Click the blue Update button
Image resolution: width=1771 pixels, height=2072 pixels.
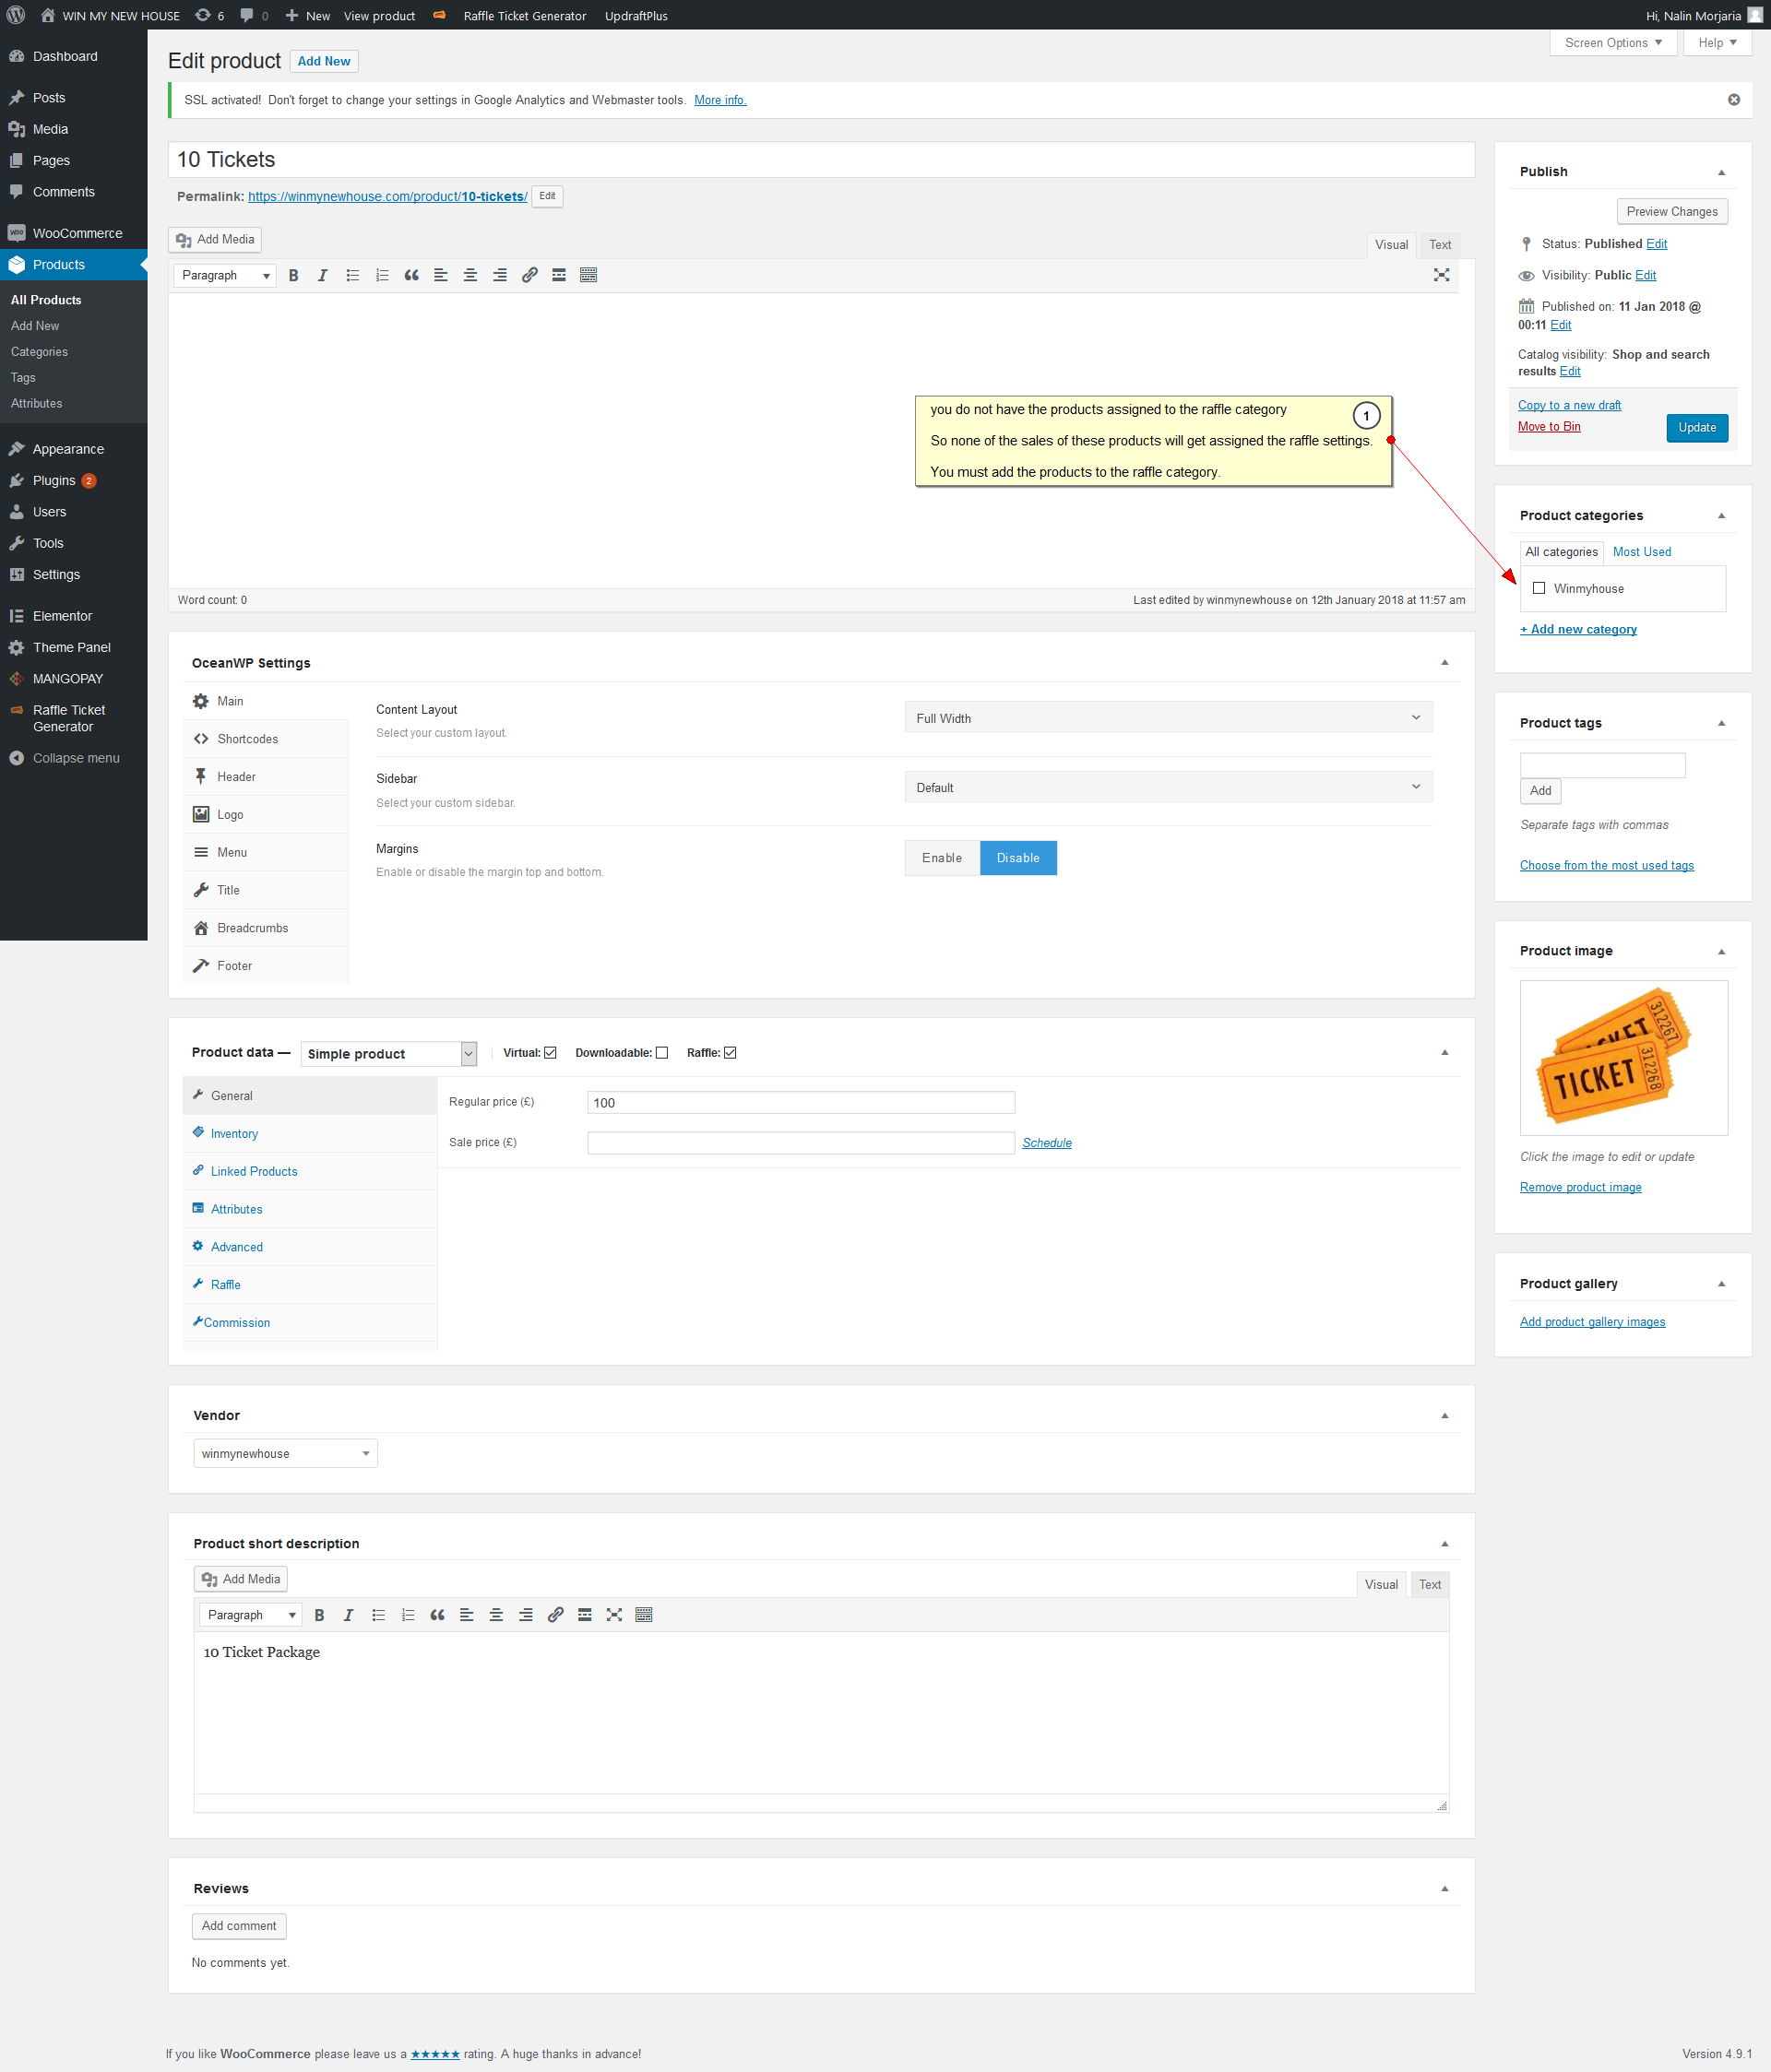(x=1696, y=428)
